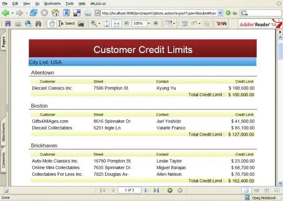Screen dimensions: 283x201
Task: Switch to Facing pages layout
Action: click(277, 190)
